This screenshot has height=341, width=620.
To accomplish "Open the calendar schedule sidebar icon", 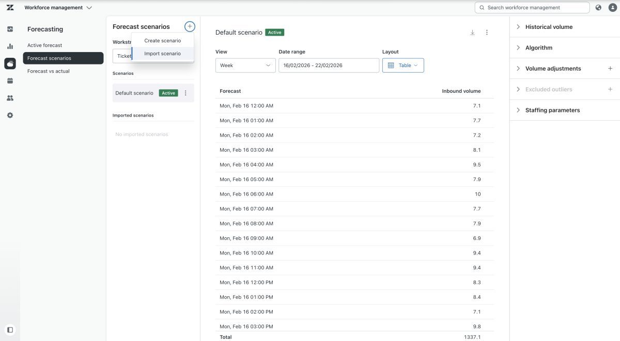I will [10, 80].
